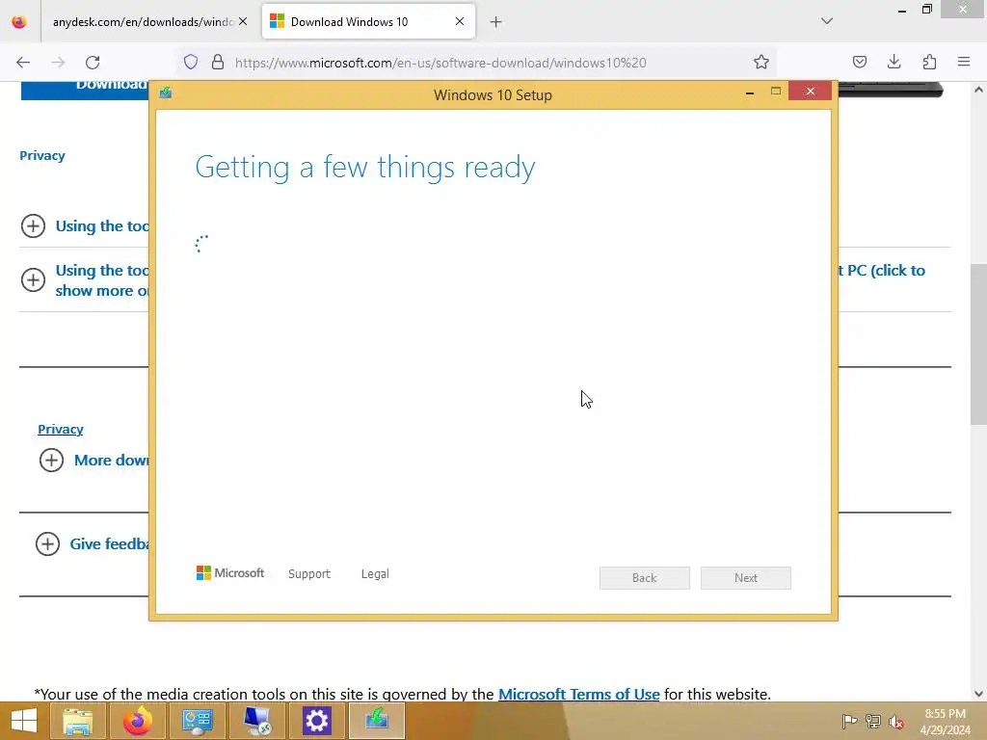Select the Download Windows 10 tab
987x740 pixels.
click(368, 22)
